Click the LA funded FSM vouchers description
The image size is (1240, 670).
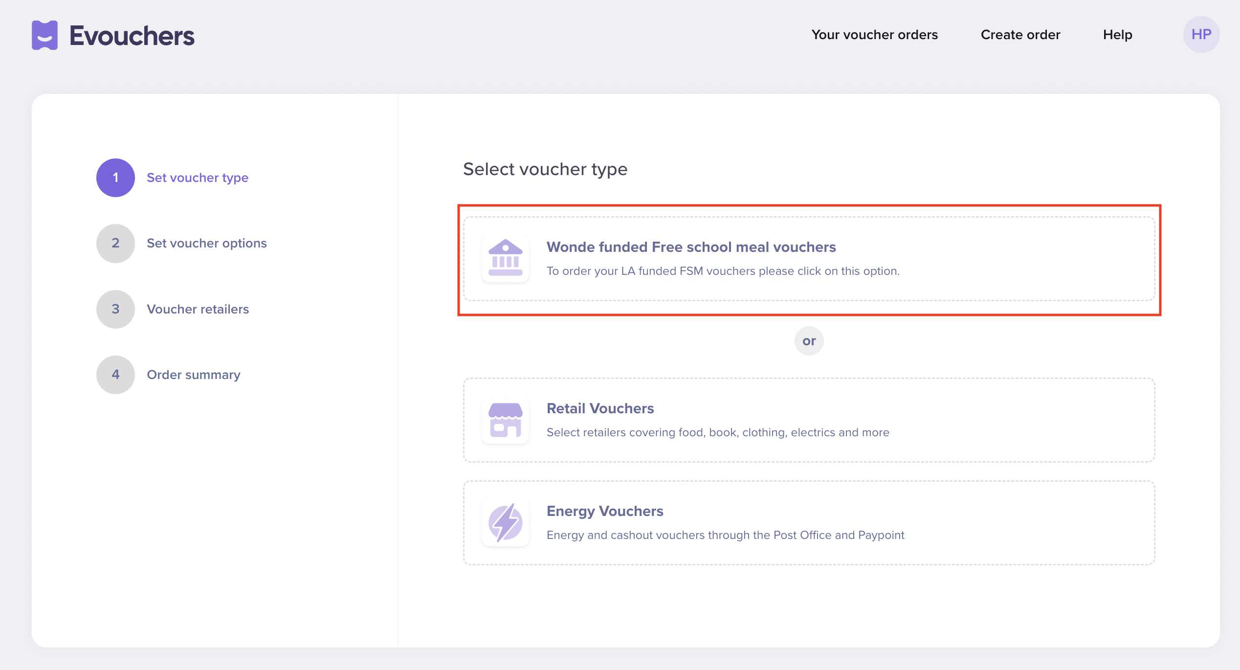tap(723, 271)
